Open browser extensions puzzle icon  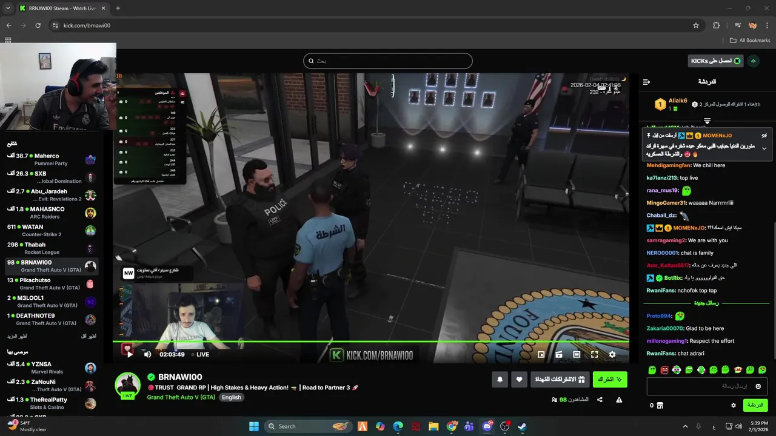click(716, 25)
